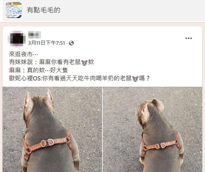This screenshot has width=205, height=172.
Task: Open the right dog photo with folded ears
Action: [152, 129]
